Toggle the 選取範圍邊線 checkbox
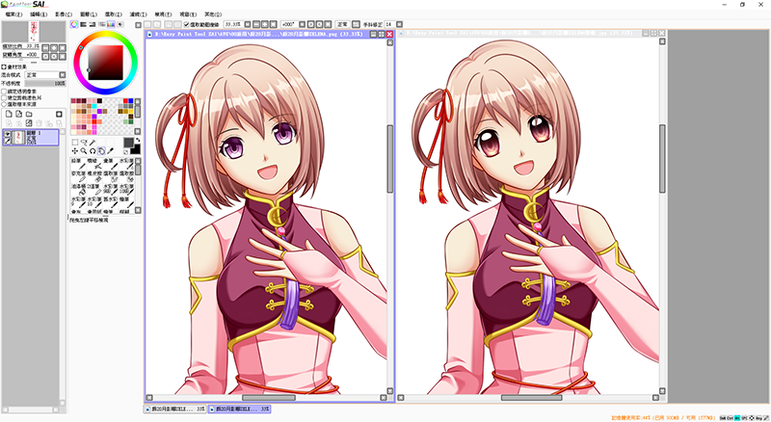The image size is (771, 422). (x=186, y=24)
